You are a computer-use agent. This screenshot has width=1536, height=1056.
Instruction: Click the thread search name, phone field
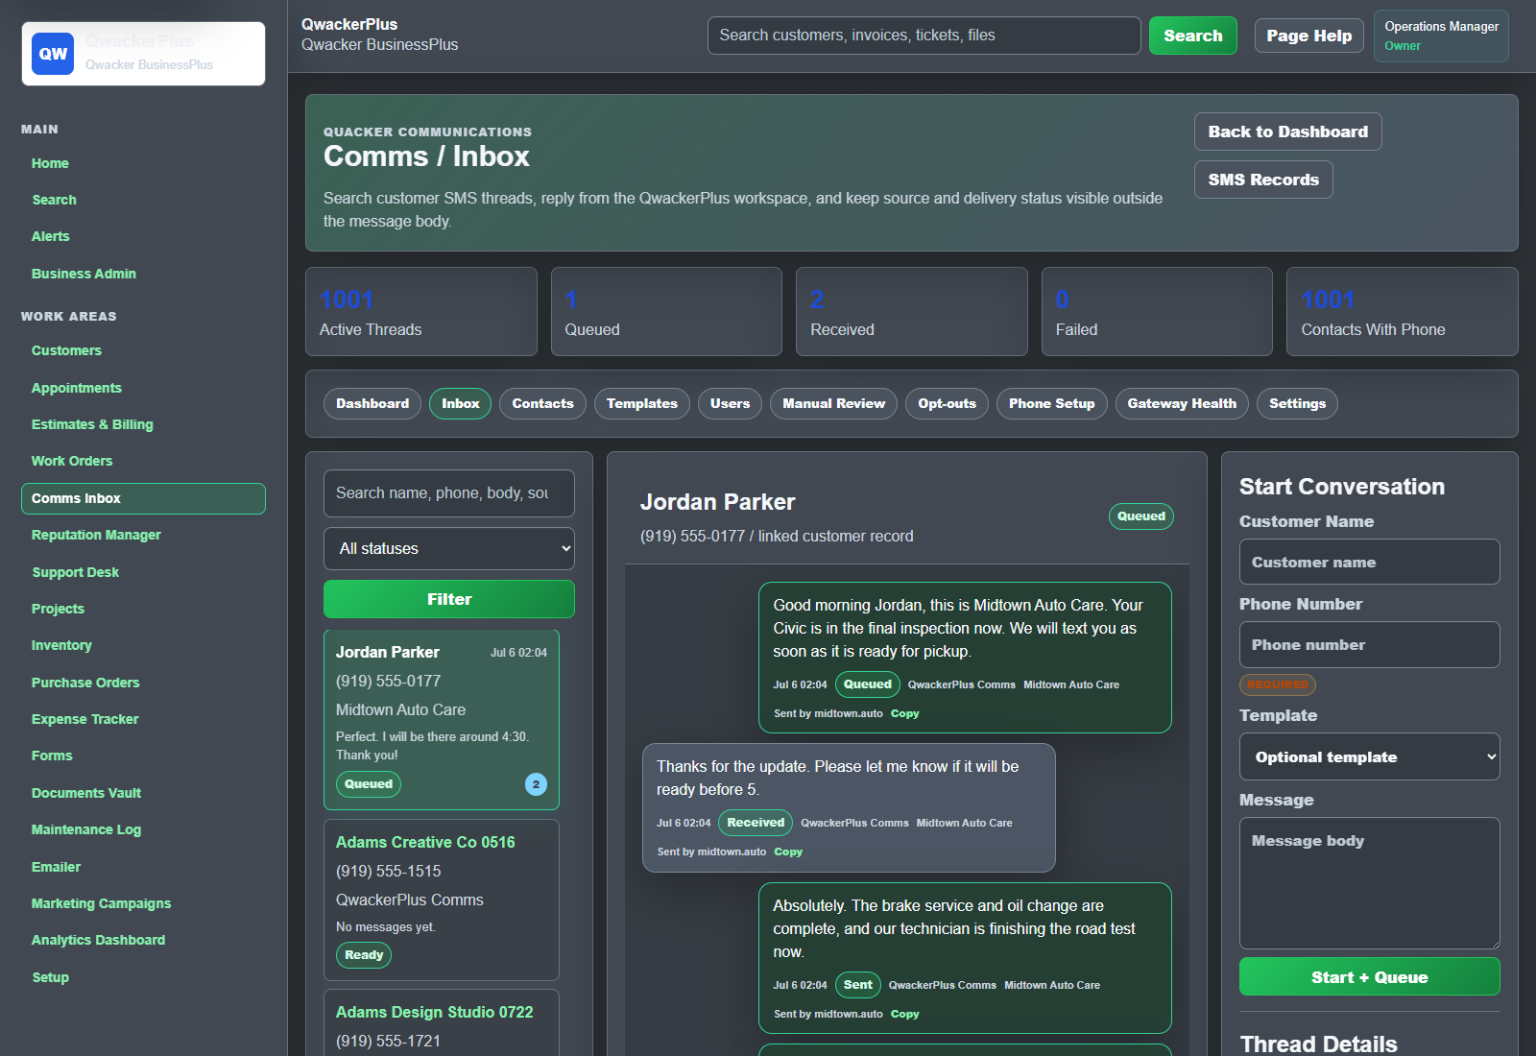449,493
